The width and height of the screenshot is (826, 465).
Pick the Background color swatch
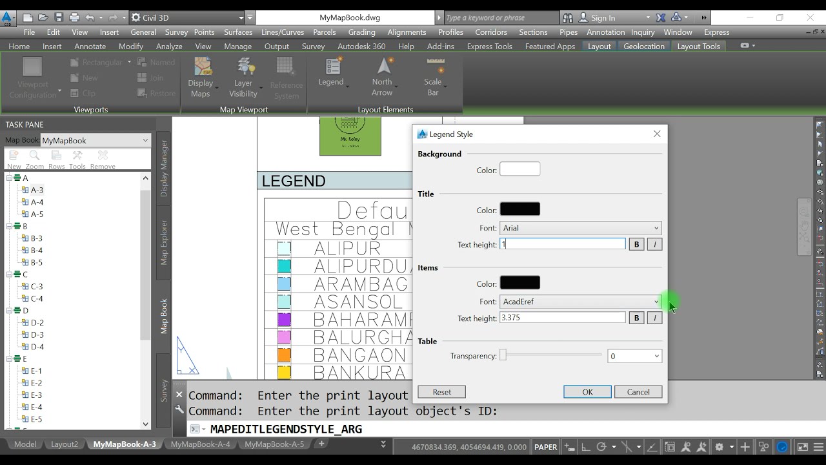pyautogui.click(x=520, y=169)
